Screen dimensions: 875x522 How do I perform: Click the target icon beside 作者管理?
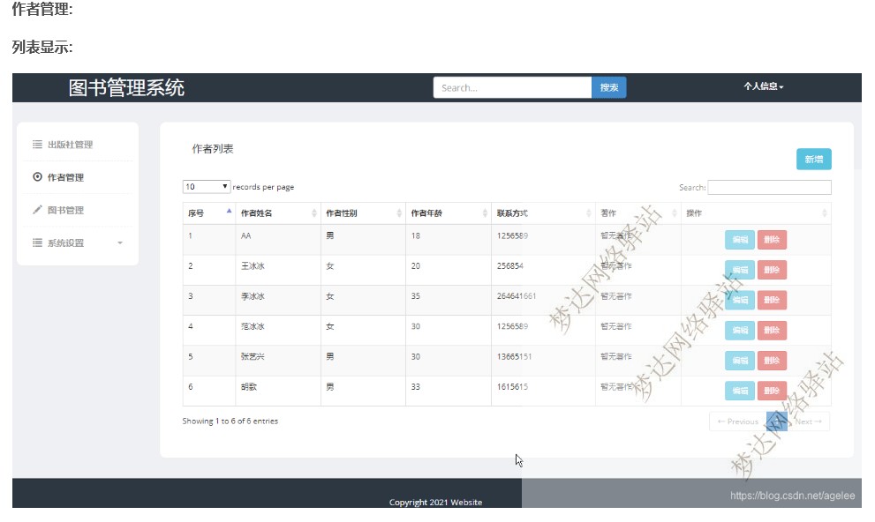36,177
